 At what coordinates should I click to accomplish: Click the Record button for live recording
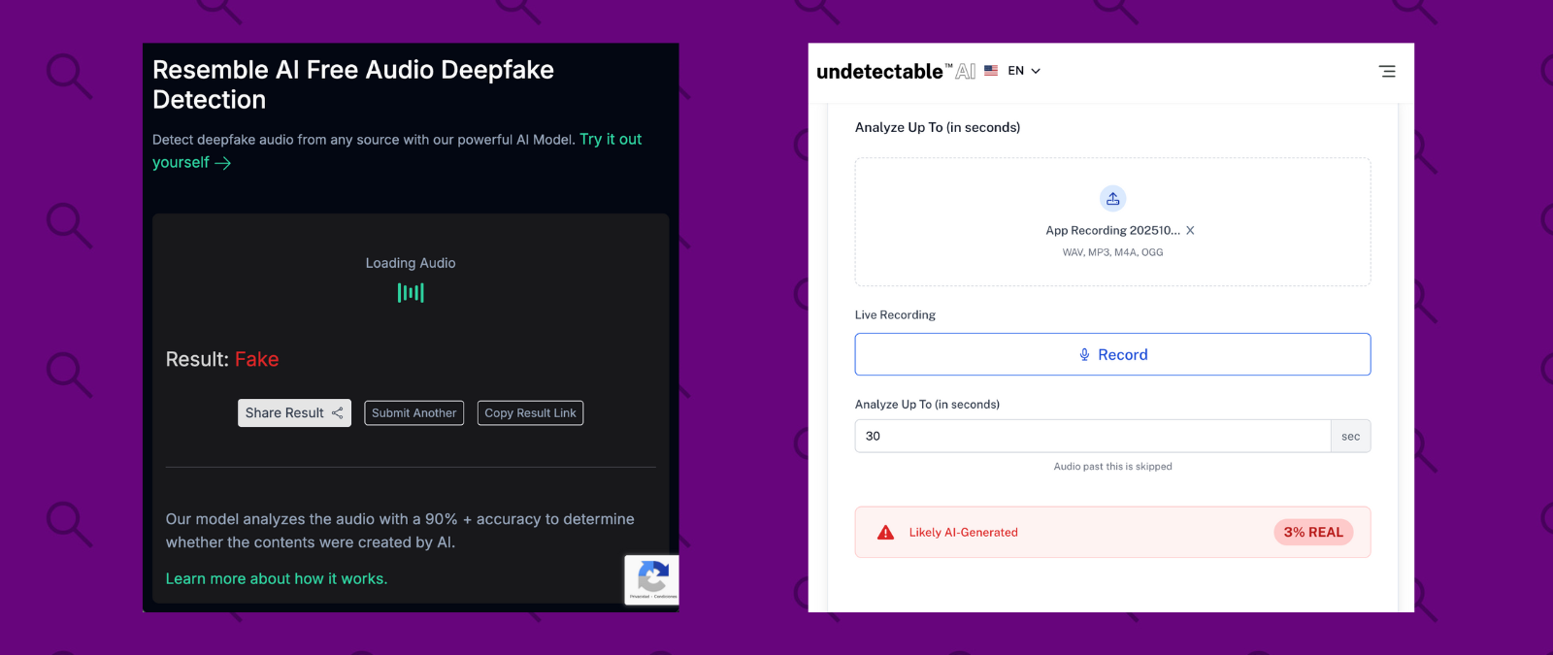pos(1112,354)
